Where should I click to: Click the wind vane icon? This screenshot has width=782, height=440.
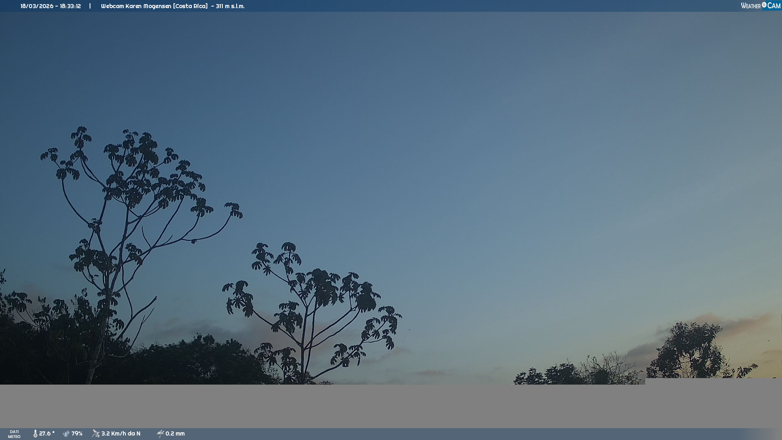click(x=96, y=433)
